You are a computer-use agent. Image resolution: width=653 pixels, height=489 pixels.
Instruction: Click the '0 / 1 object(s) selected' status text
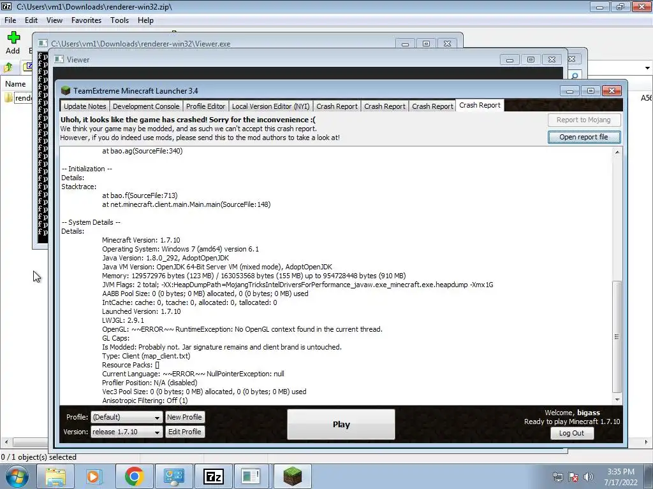pos(39,457)
